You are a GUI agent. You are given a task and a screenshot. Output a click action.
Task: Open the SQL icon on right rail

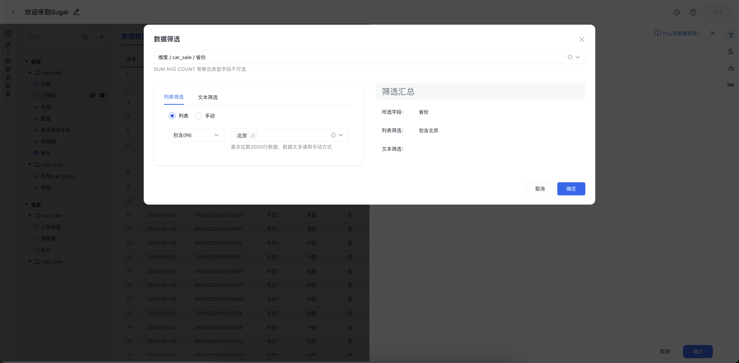(x=731, y=85)
